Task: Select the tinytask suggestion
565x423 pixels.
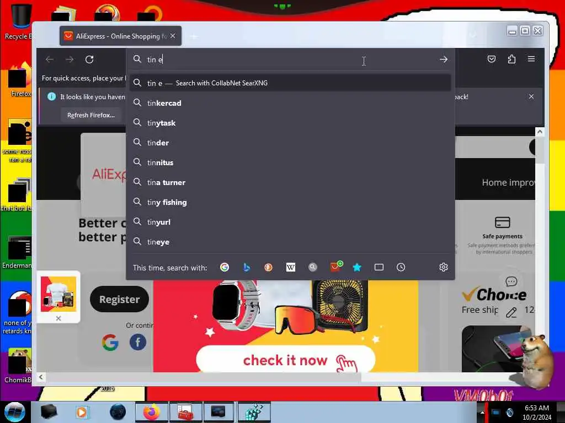Action: tap(290, 123)
